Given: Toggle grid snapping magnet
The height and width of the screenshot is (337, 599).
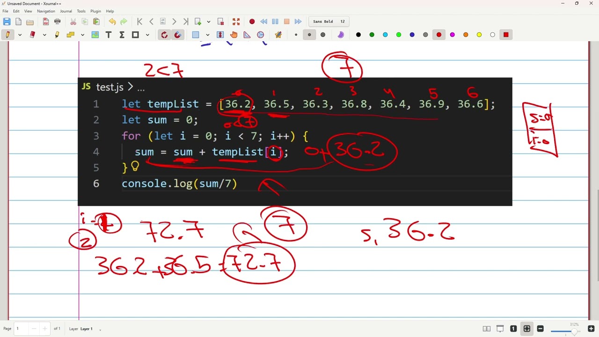Looking at the screenshot, I should (x=178, y=35).
